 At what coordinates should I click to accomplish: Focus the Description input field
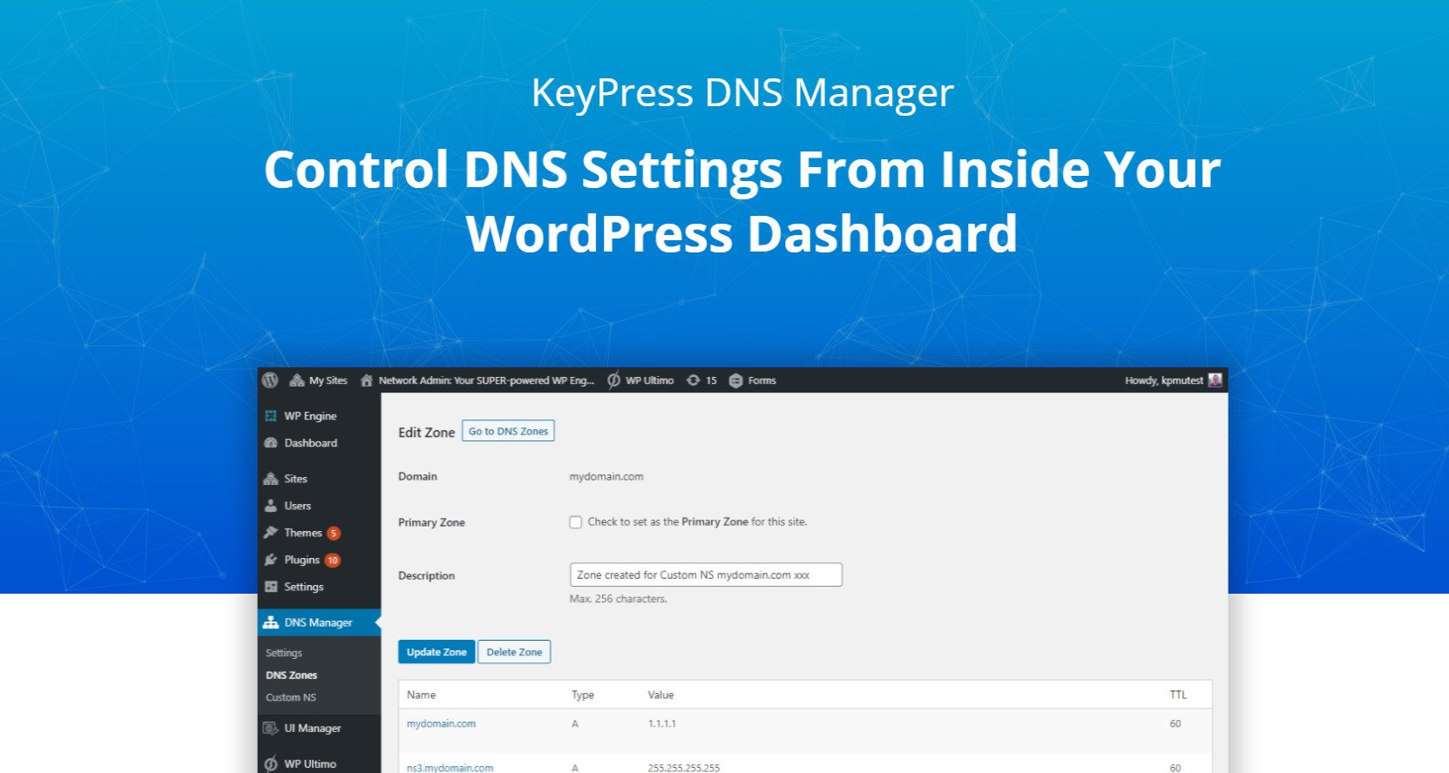pyautogui.click(x=706, y=575)
